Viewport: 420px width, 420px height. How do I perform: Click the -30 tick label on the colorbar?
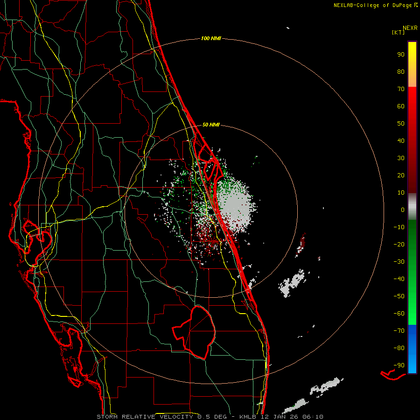point(399,262)
